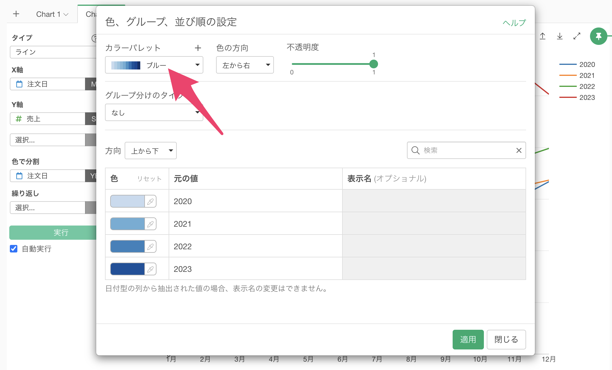Click the opacity slider handle

(x=374, y=64)
